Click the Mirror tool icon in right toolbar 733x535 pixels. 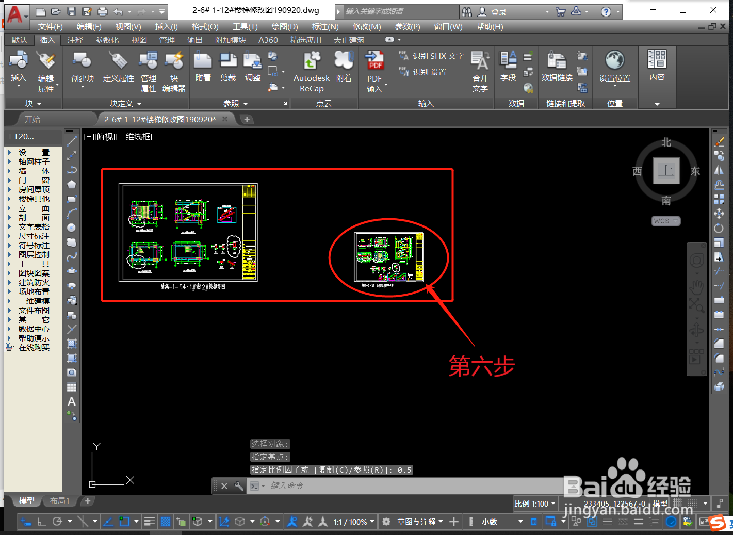click(719, 170)
